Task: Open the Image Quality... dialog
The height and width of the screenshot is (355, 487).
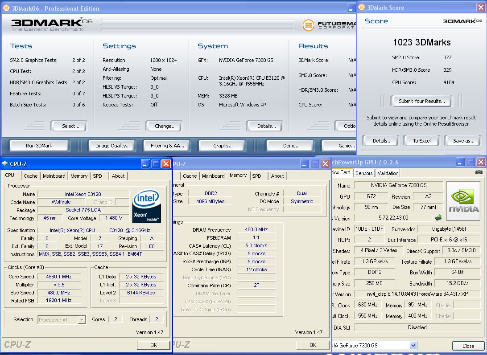Action: tap(113, 146)
